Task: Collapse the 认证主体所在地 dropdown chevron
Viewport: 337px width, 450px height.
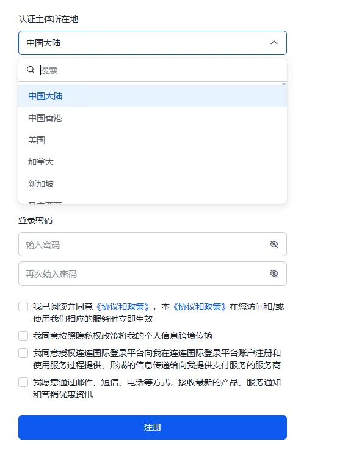Action: pos(274,43)
